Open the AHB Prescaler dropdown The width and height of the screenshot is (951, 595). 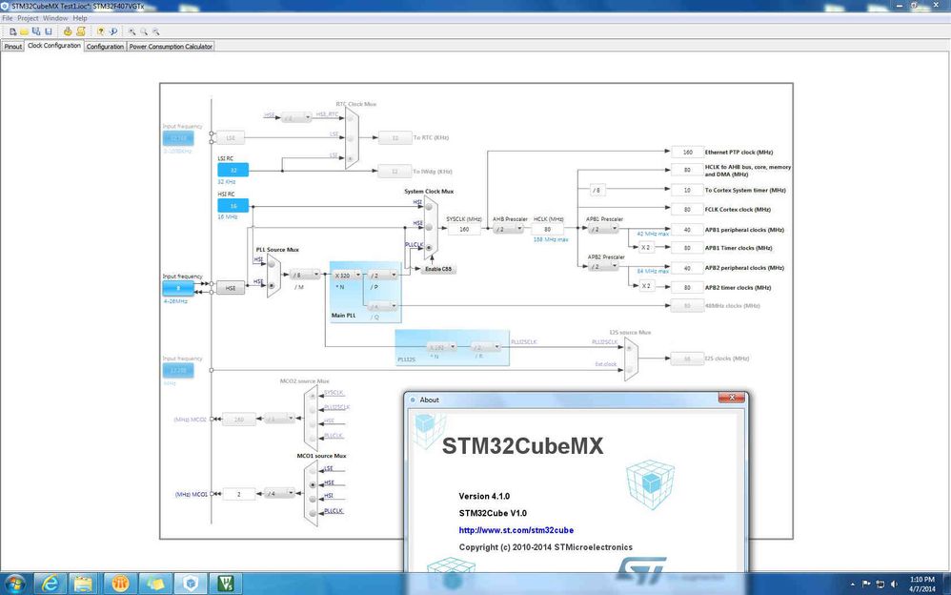[508, 229]
